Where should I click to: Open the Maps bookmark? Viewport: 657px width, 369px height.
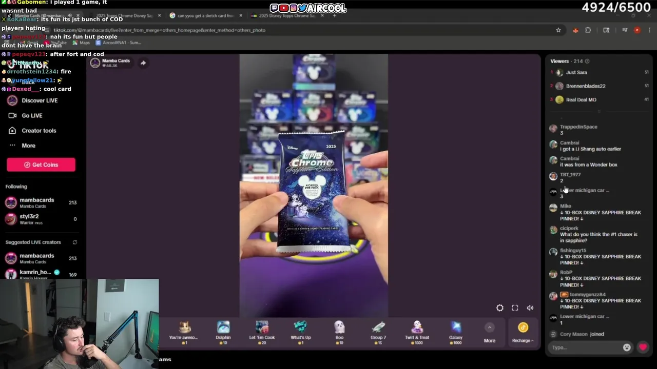click(82, 43)
